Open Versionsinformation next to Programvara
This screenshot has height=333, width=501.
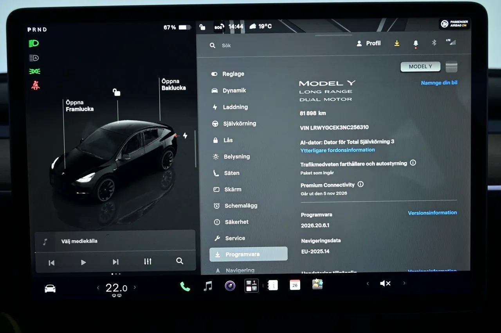pyautogui.click(x=433, y=213)
